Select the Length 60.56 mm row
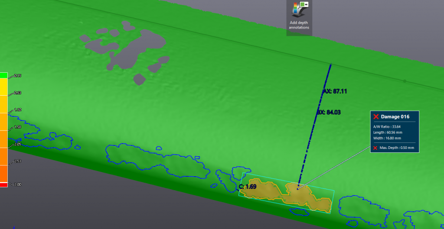 click(x=387, y=132)
